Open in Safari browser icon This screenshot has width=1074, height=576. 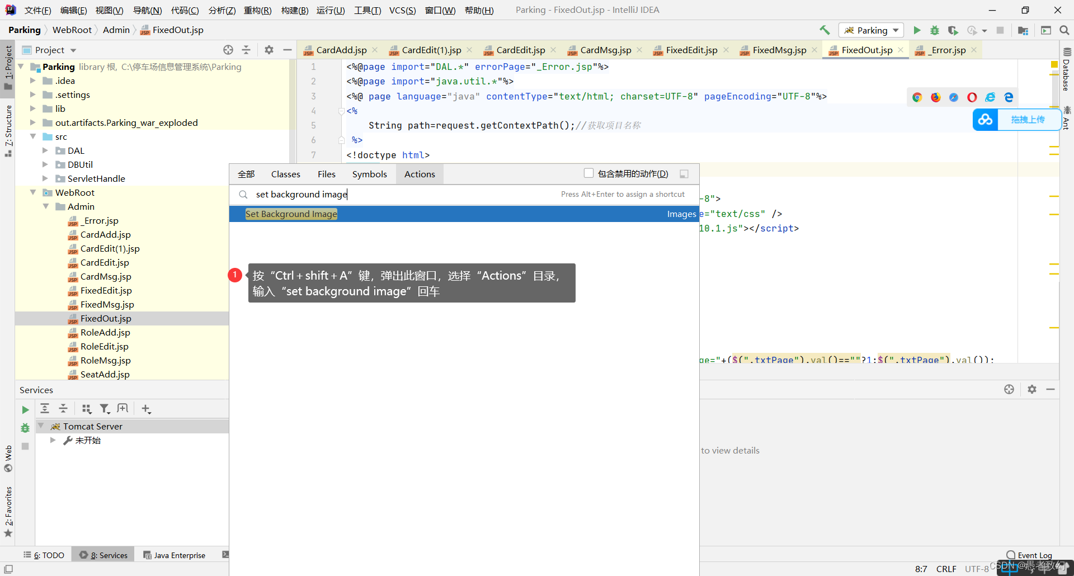(954, 97)
